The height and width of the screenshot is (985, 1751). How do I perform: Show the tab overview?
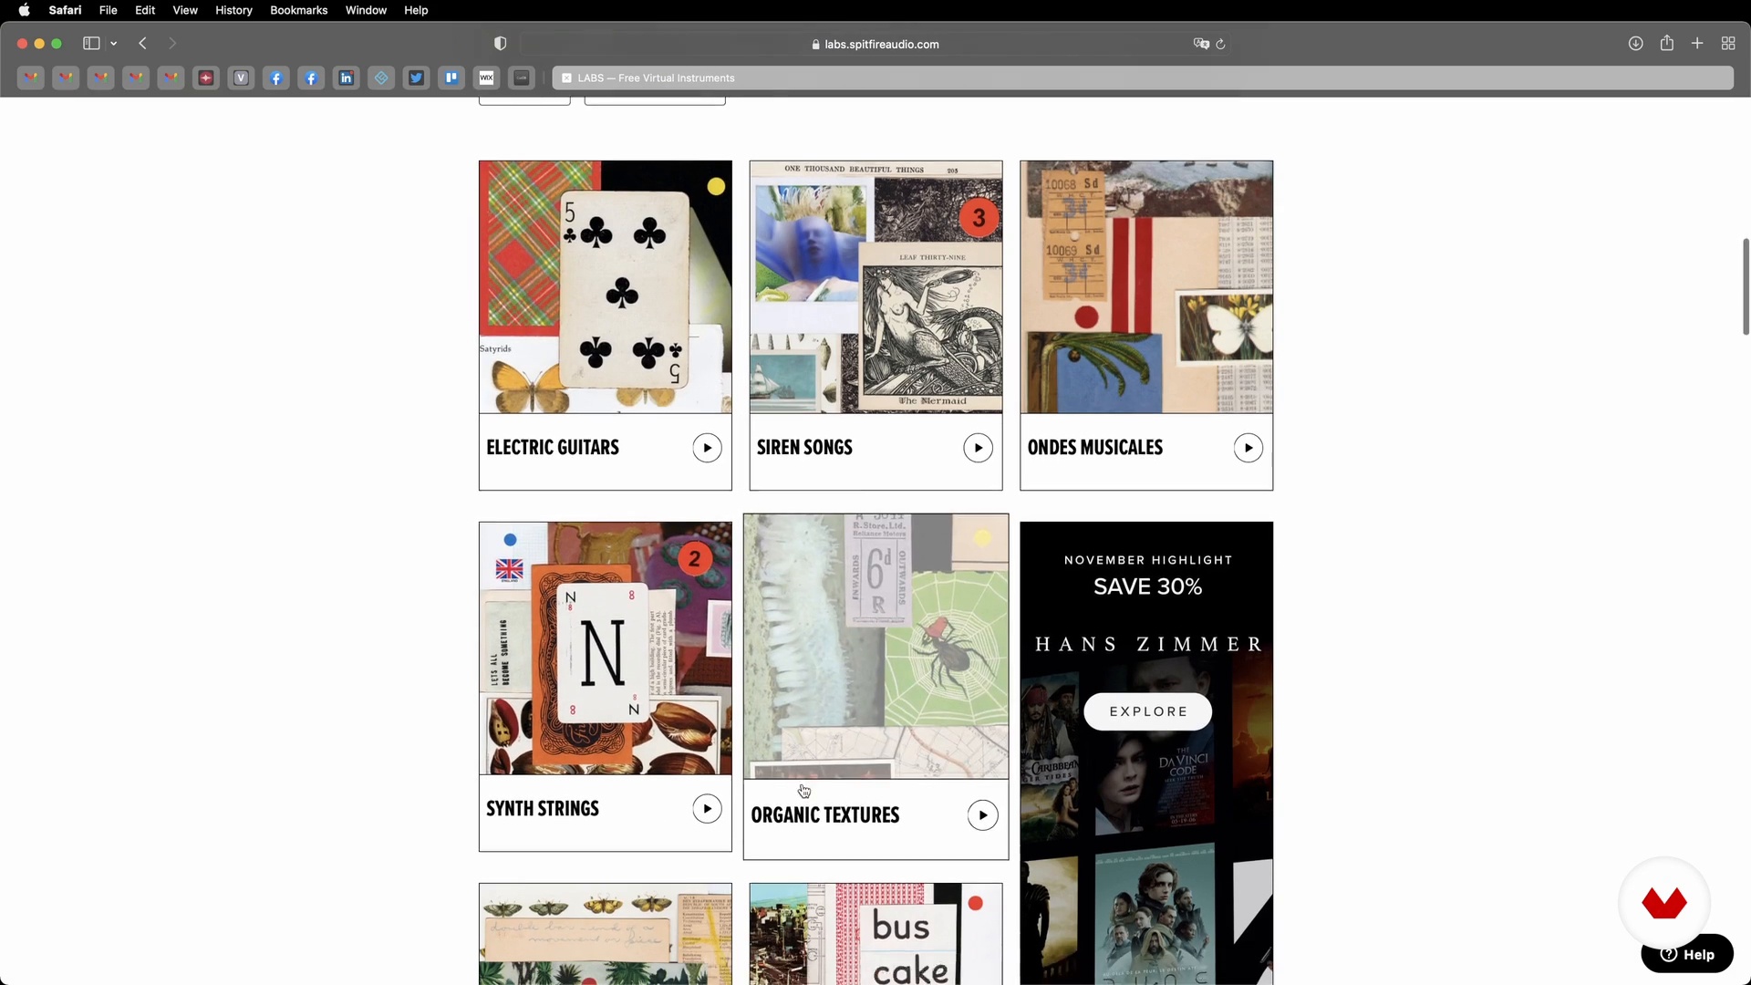tap(1728, 44)
